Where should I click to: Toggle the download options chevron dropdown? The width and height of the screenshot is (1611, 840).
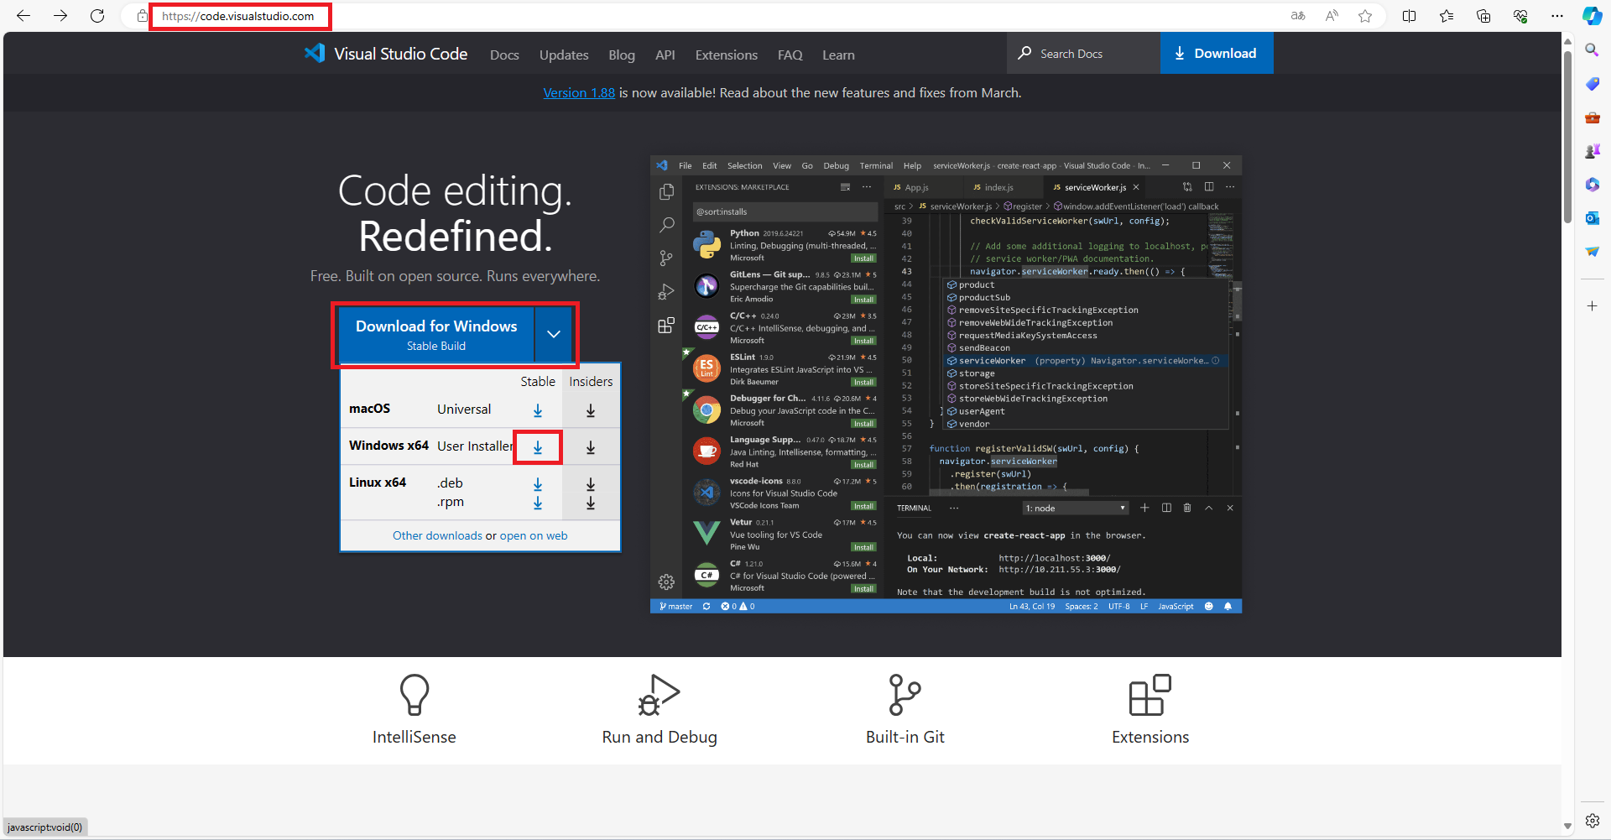(554, 334)
